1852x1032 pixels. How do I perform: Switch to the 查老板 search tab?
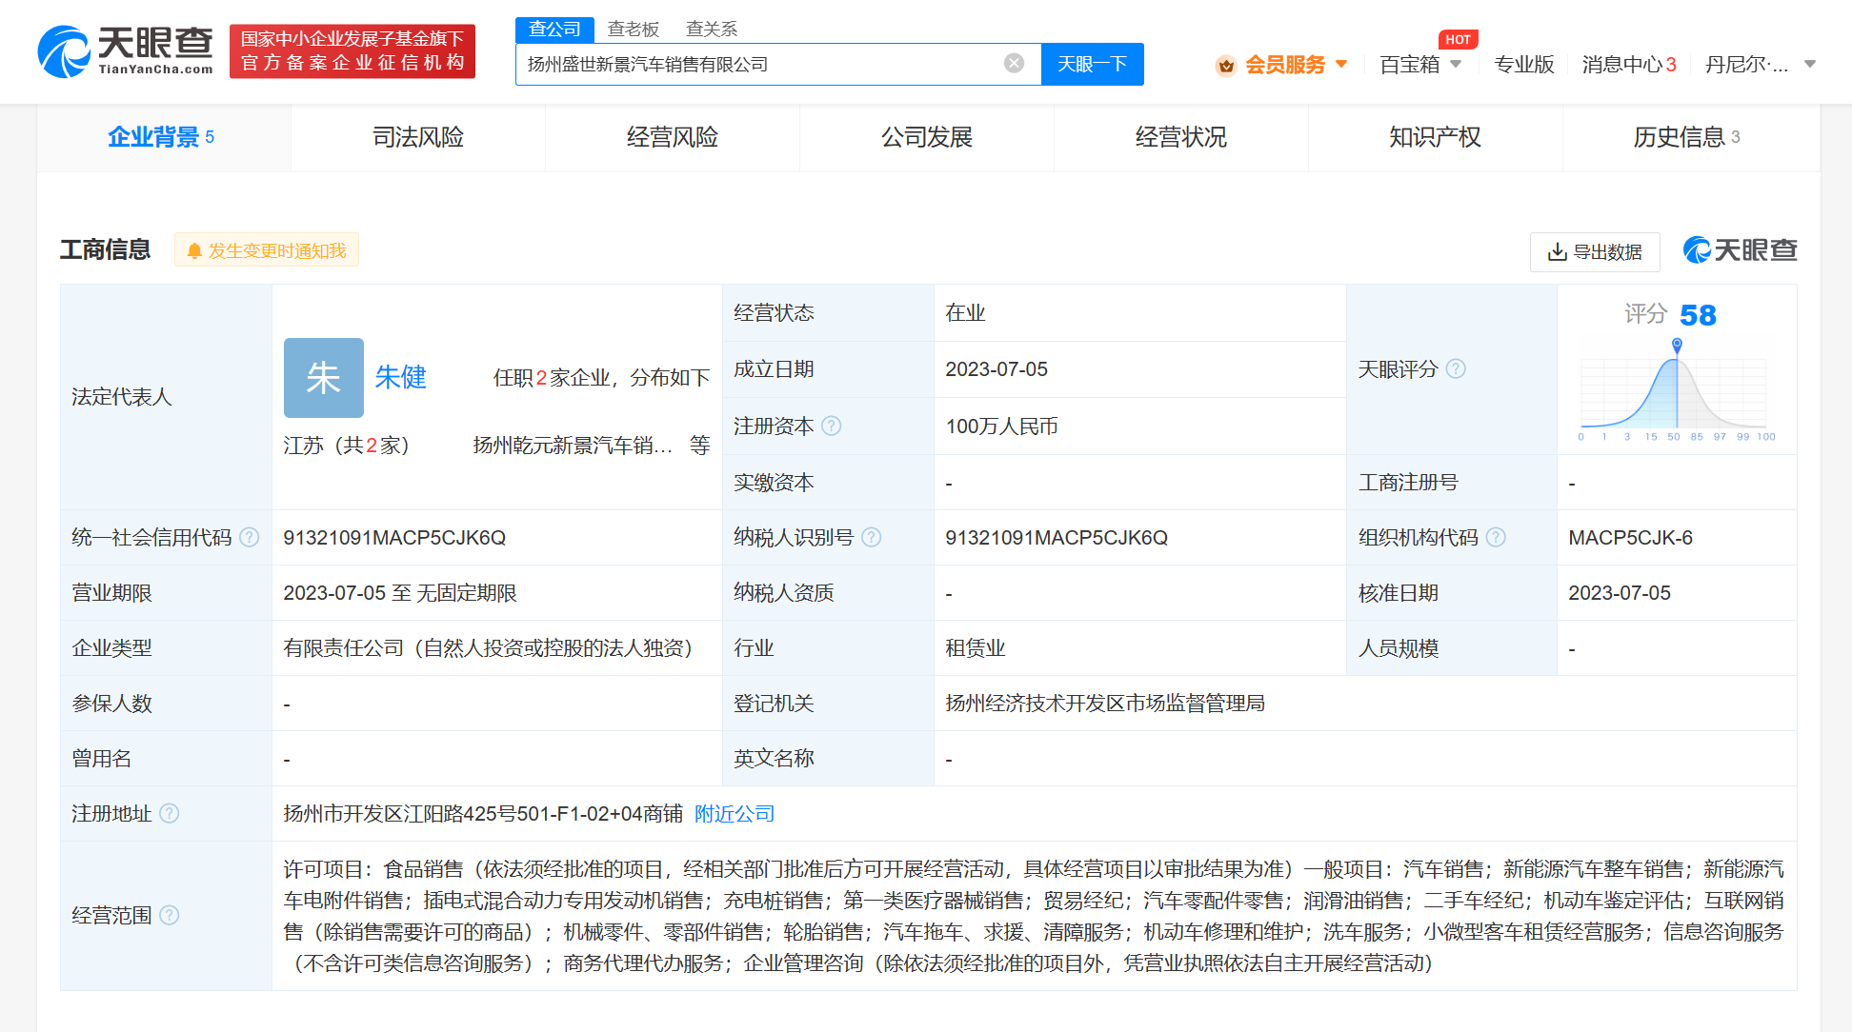pos(633,29)
